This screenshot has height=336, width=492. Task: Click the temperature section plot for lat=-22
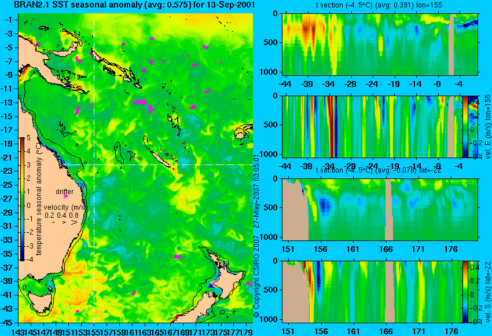(380, 210)
